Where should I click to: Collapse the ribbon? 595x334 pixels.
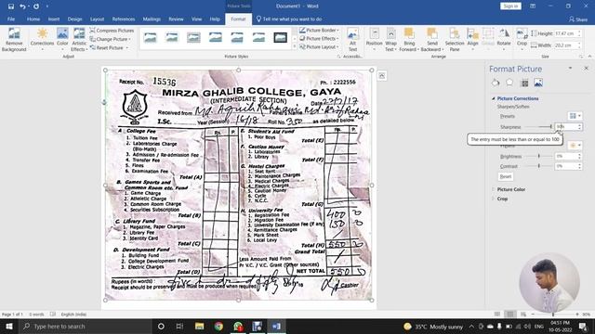point(589,57)
